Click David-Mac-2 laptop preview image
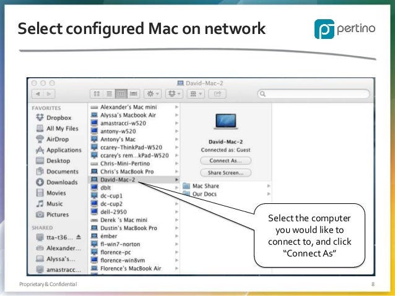The height and width of the screenshot is (296, 395). tap(226, 122)
